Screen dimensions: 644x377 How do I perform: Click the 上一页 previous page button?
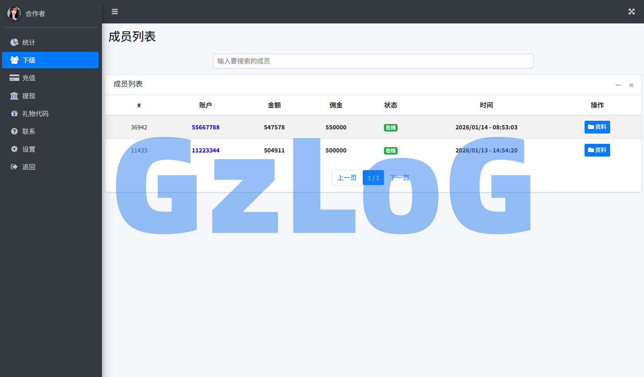tap(347, 177)
